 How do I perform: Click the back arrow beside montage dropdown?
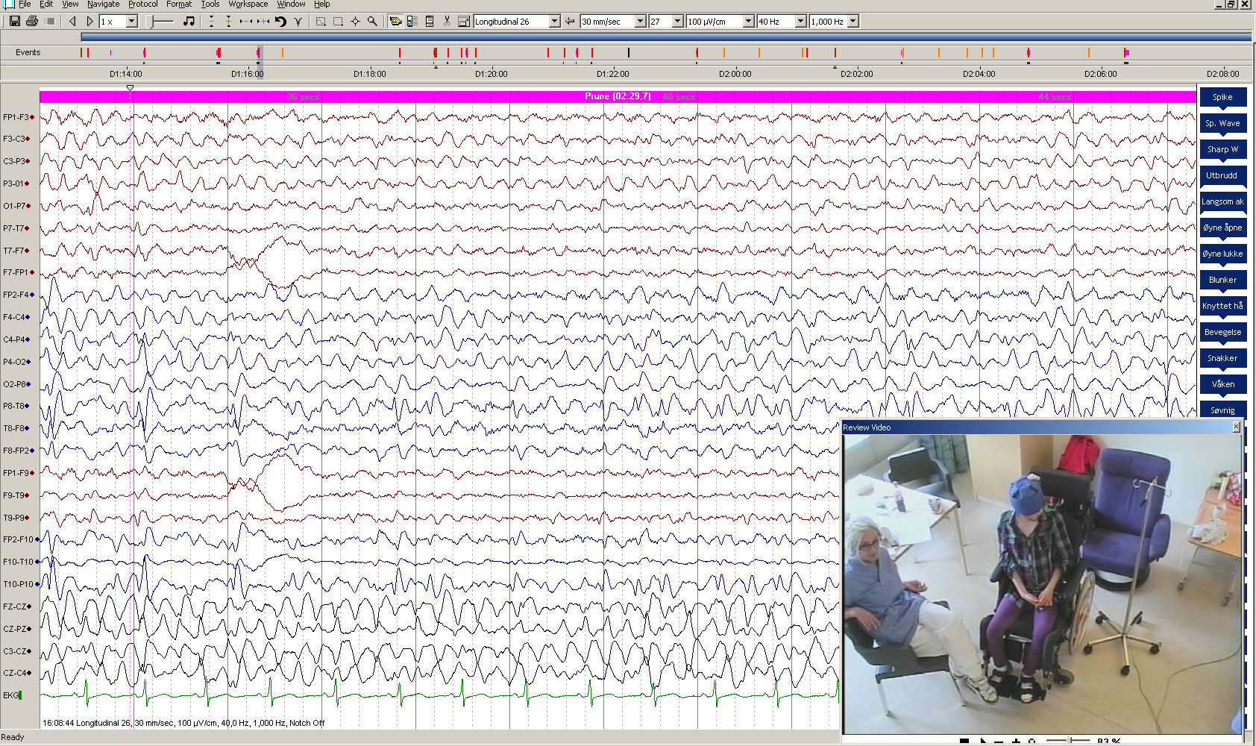(570, 22)
